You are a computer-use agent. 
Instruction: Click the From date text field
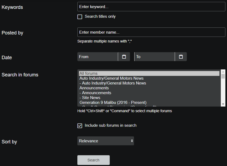tap(98, 57)
